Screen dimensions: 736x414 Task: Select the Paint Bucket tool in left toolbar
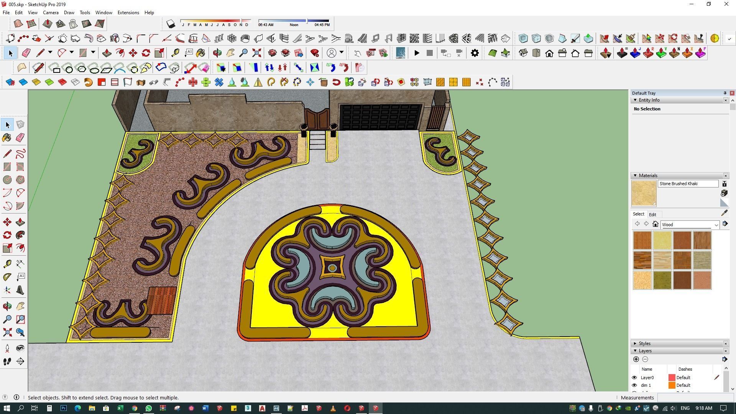[x=7, y=138]
